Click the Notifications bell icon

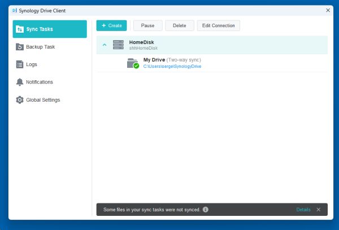(x=20, y=82)
